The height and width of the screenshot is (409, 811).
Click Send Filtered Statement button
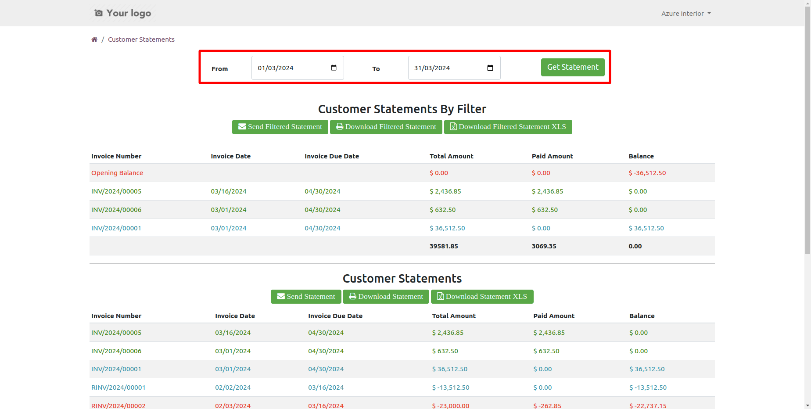[280, 127]
